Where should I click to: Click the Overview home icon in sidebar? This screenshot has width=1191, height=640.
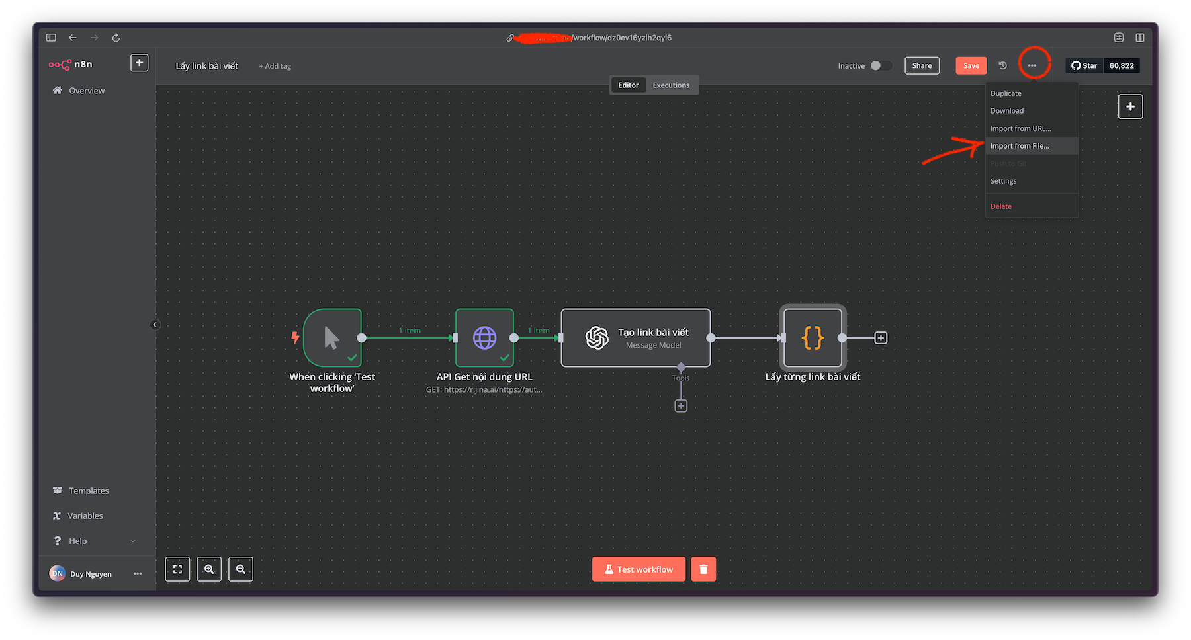[58, 90]
